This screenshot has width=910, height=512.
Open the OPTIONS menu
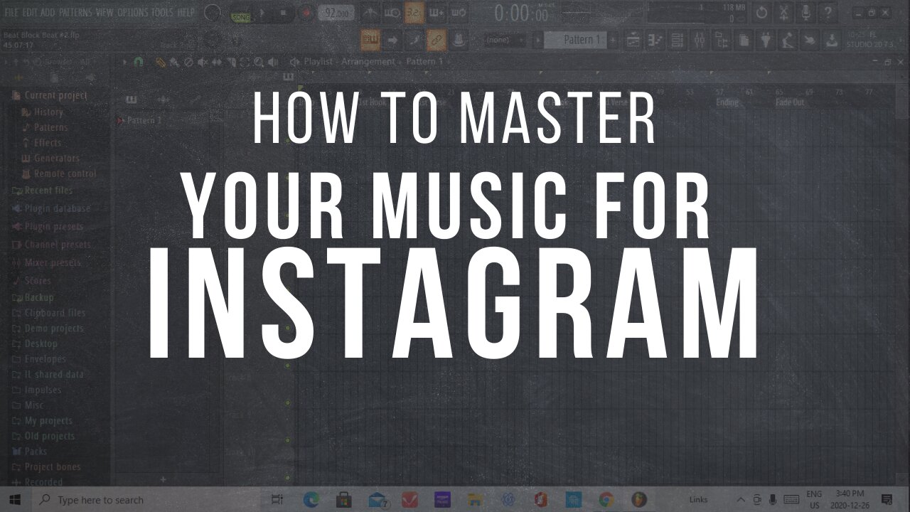click(x=132, y=13)
